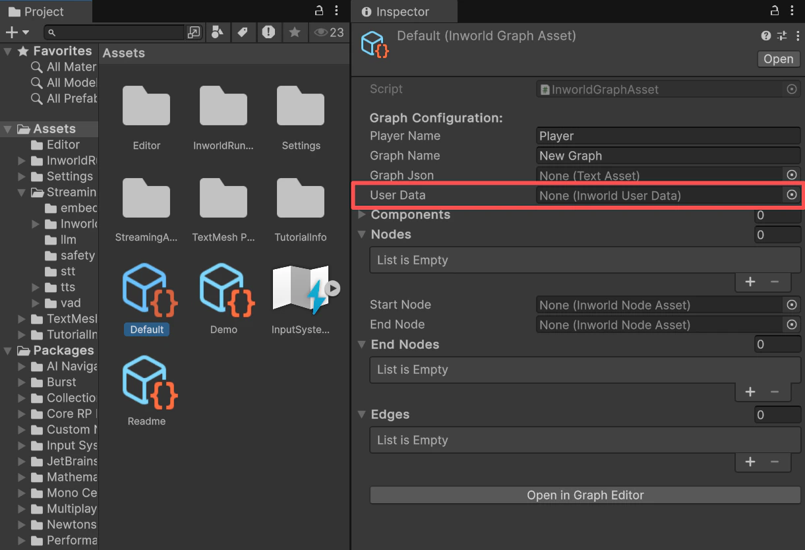Toggle the Inspector panel lock icon
The height and width of the screenshot is (550, 805).
pos(775,11)
